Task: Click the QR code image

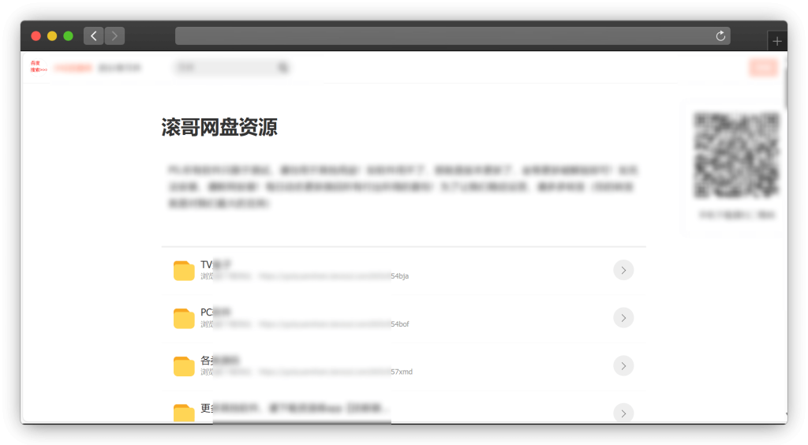Action: (736, 155)
